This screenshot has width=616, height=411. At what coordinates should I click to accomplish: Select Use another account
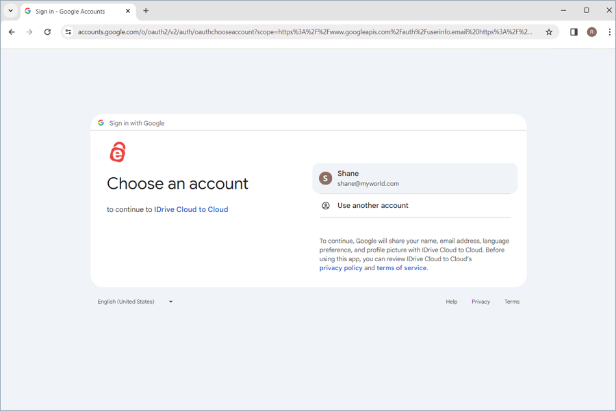415,206
